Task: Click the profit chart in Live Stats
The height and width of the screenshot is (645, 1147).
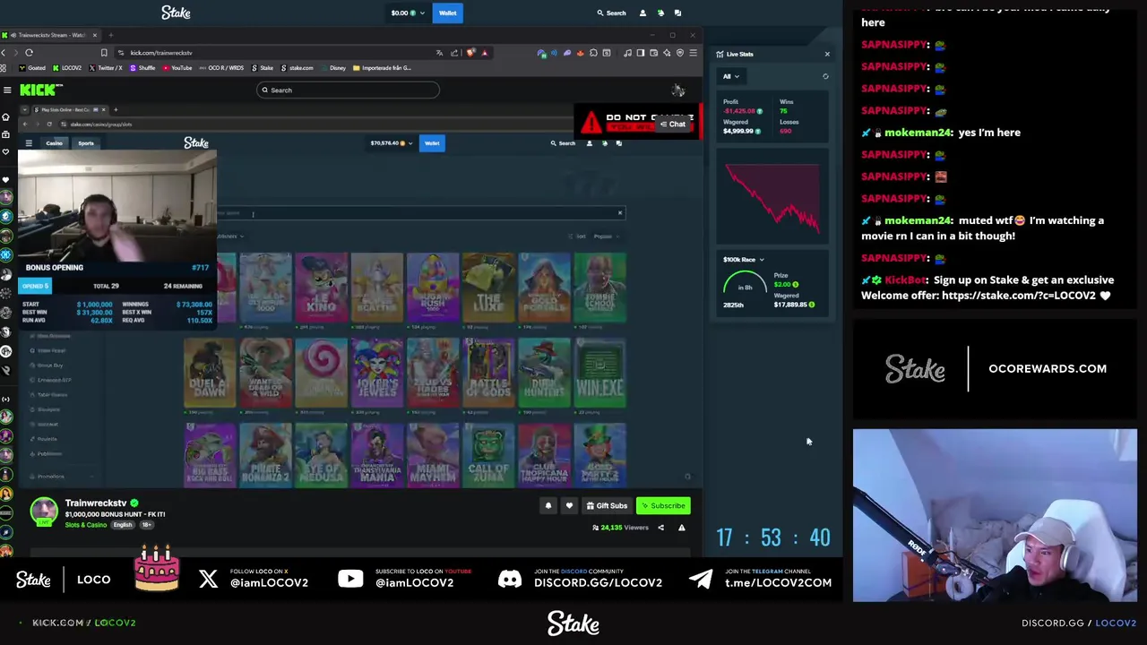Action: (772, 199)
